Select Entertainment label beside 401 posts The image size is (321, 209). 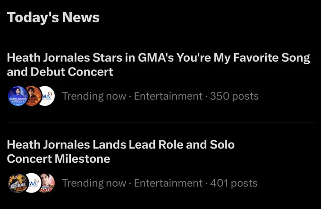point(168,183)
